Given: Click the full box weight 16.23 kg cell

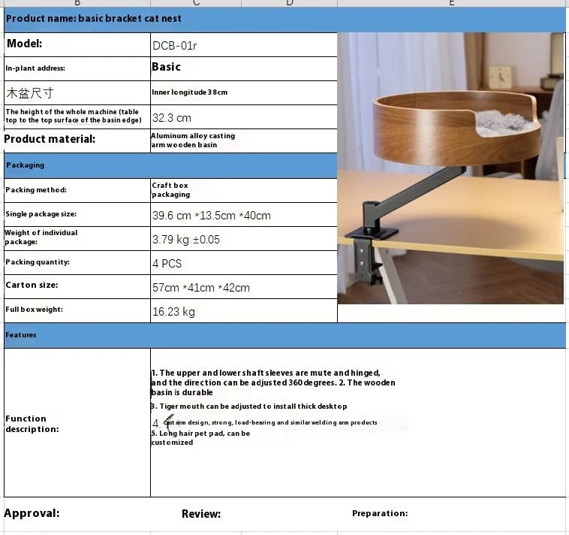Looking at the screenshot, I should [243, 311].
